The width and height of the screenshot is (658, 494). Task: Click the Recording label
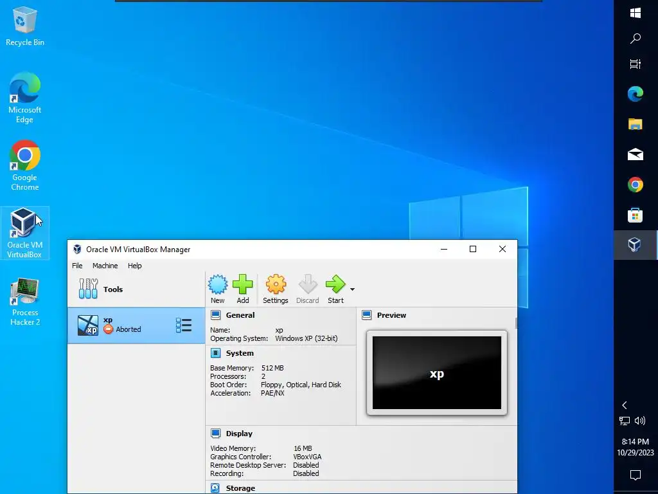(227, 473)
